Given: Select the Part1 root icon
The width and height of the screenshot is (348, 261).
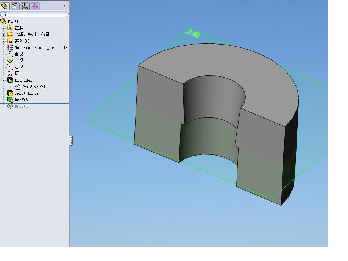Looking at the screenshot, I should (x=3, y=21).
